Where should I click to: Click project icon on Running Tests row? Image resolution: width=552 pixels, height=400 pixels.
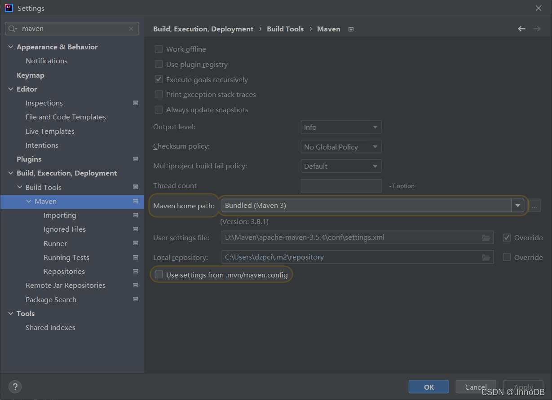tap(135, 257)
